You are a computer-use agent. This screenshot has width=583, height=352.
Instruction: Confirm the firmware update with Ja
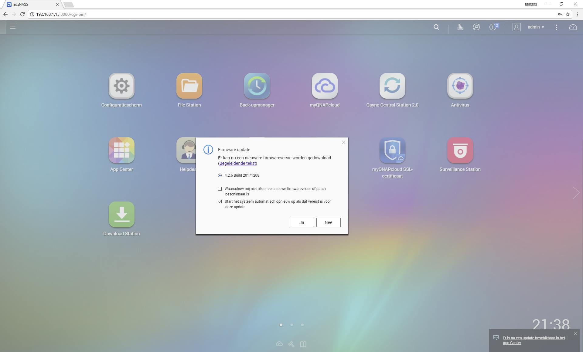coord(302,222)
